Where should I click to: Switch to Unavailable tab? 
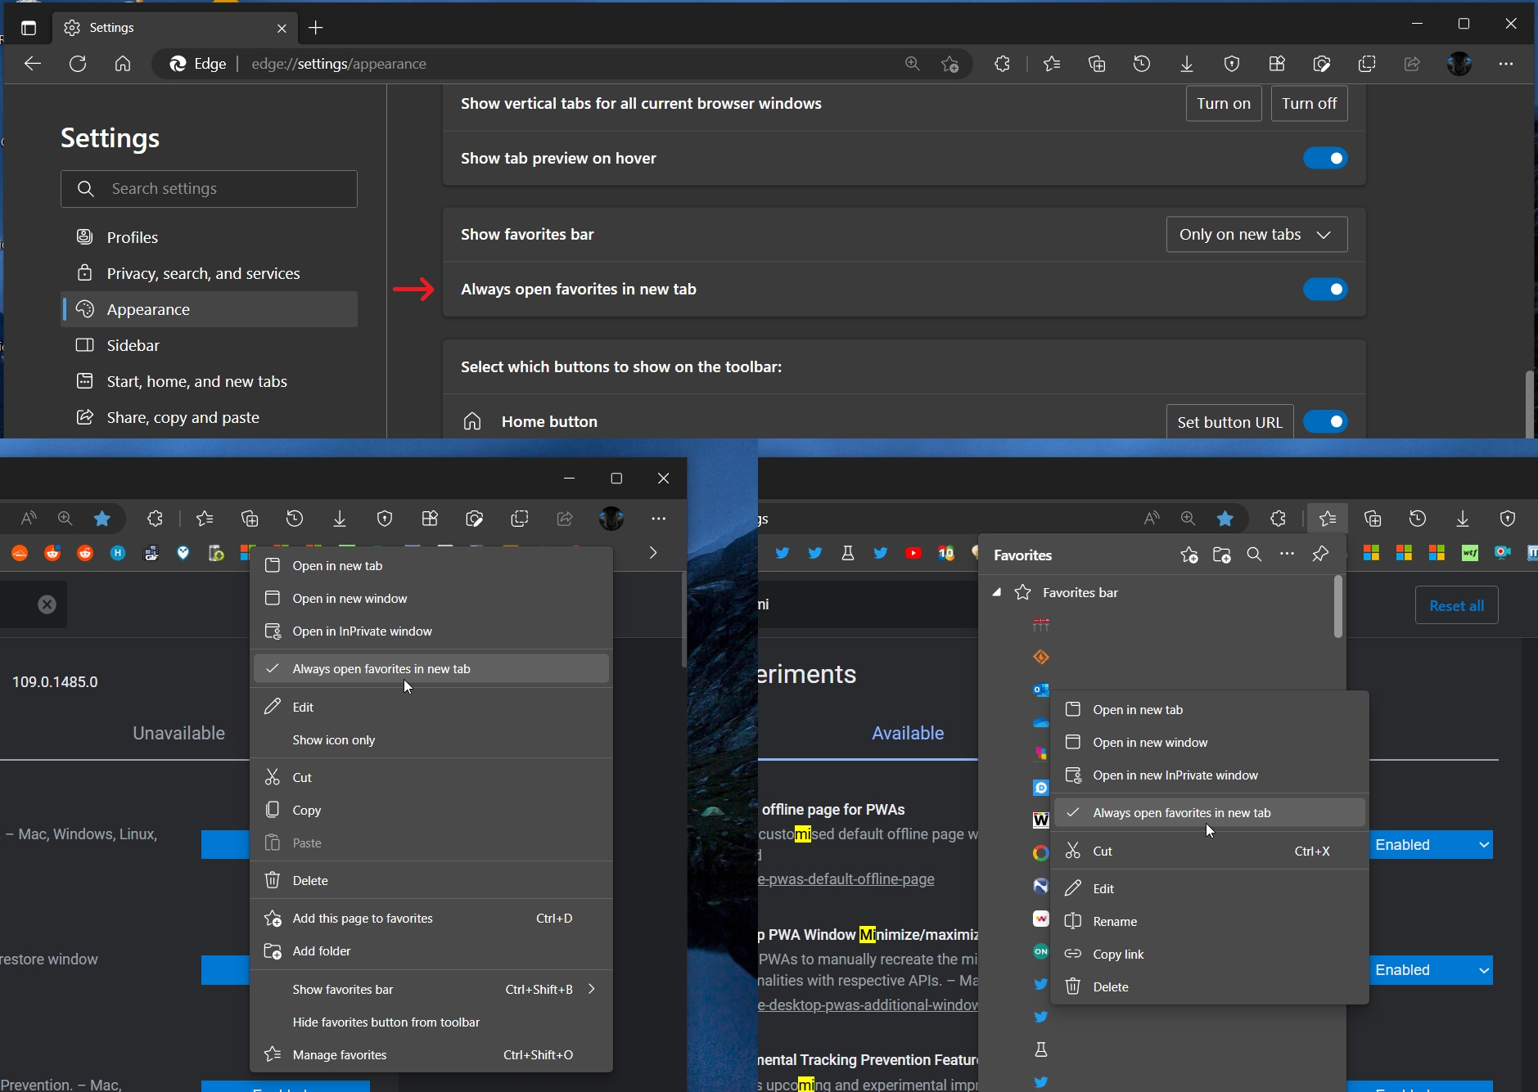(178, 734)
